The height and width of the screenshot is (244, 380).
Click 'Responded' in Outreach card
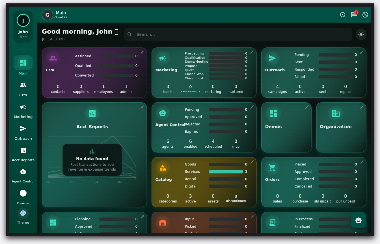(305, 69)
